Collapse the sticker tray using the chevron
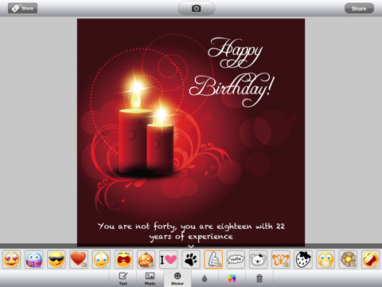This screenshot has width=382, height=287. click(x=191, y=246)
